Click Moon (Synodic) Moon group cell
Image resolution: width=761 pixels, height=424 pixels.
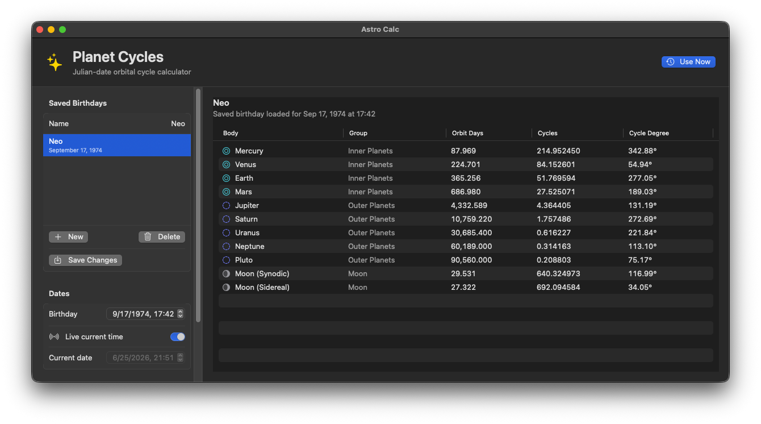click(x=358, y=274)
